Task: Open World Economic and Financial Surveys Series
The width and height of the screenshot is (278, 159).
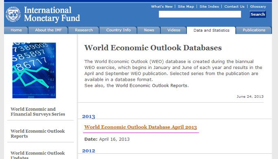Action: pyautogui.click(x=38, y=112)
